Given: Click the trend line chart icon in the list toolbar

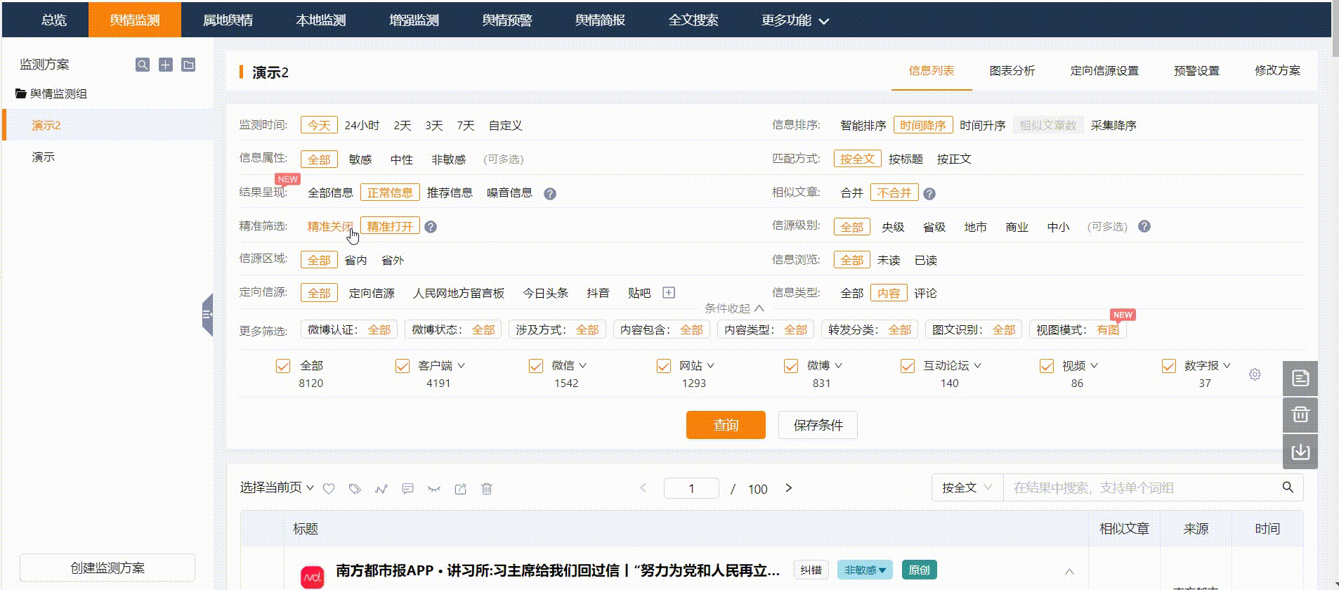Looking at the screenshot, I should pyautogui.click(x=381, y=488).
